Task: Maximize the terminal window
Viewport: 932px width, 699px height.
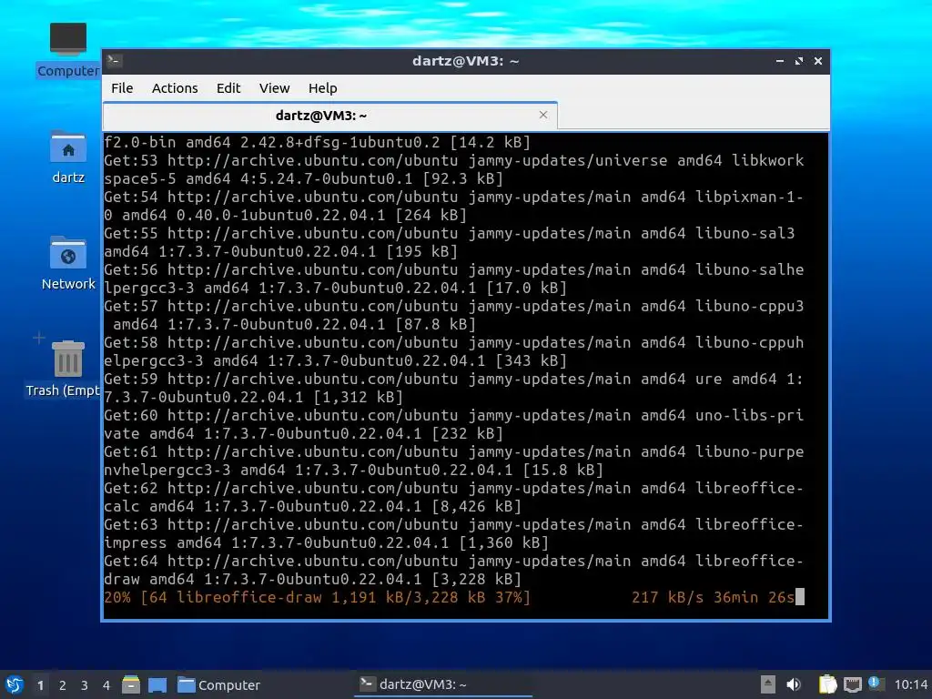Action: pos(799,61)
